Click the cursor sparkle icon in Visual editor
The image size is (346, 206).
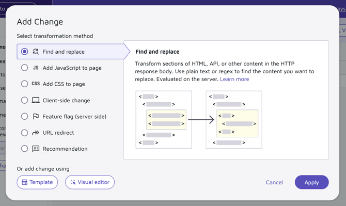pyautogui.click(x=73, y=182)
